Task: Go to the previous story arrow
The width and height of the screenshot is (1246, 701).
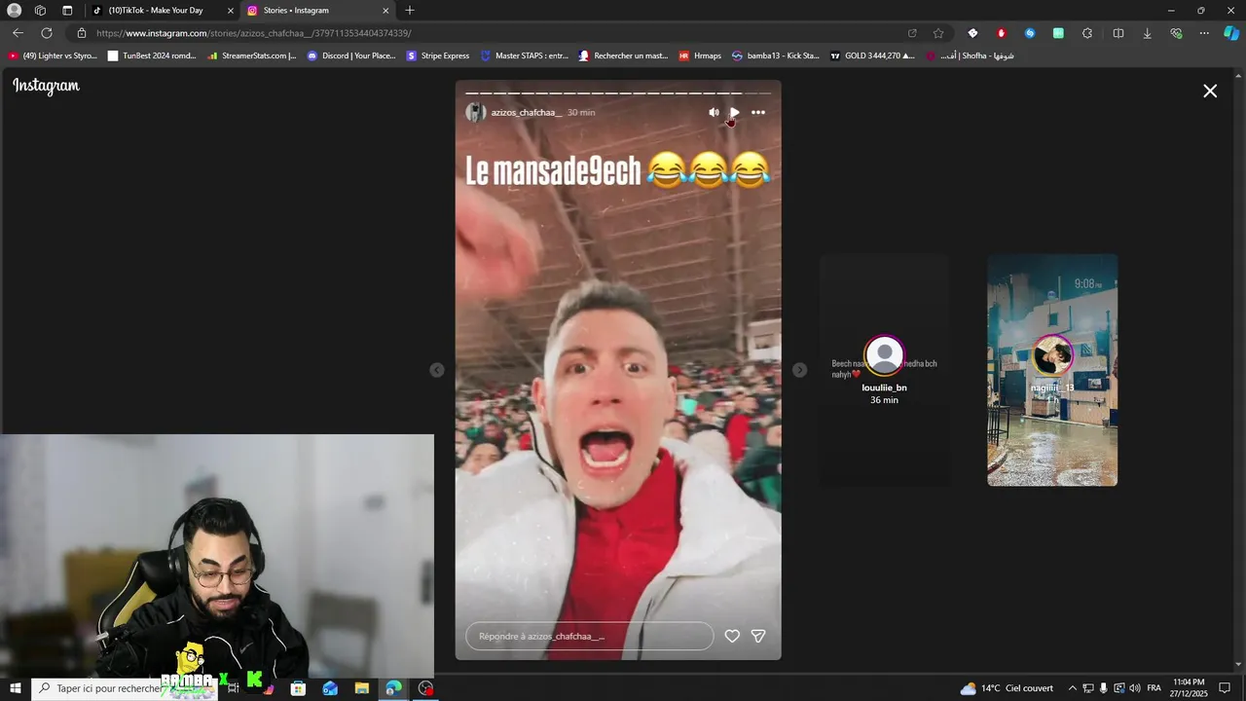Action: click(437, 370)
